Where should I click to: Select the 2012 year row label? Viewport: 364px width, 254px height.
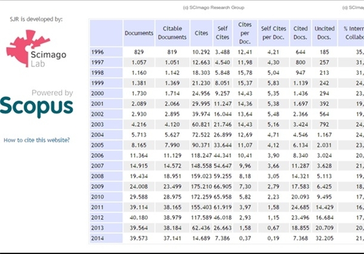(106, 218)
